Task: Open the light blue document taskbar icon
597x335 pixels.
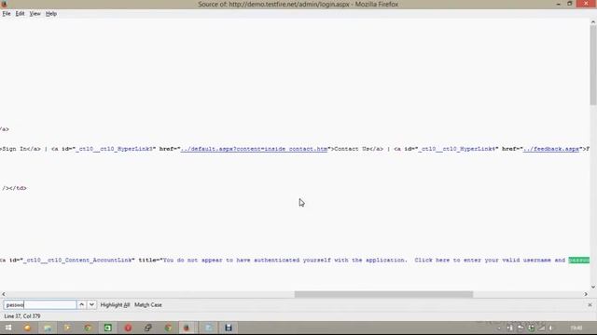Action: tap(209, 328)
